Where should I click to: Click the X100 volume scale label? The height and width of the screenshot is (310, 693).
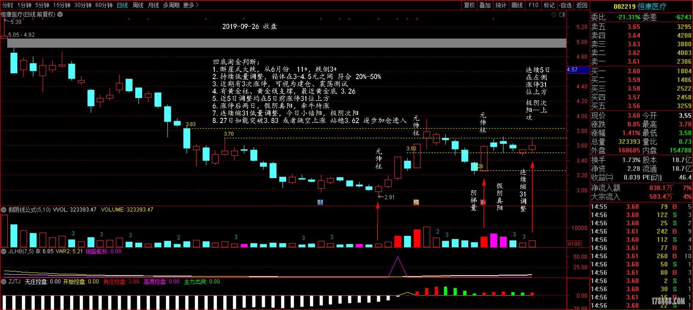[574, 244]
